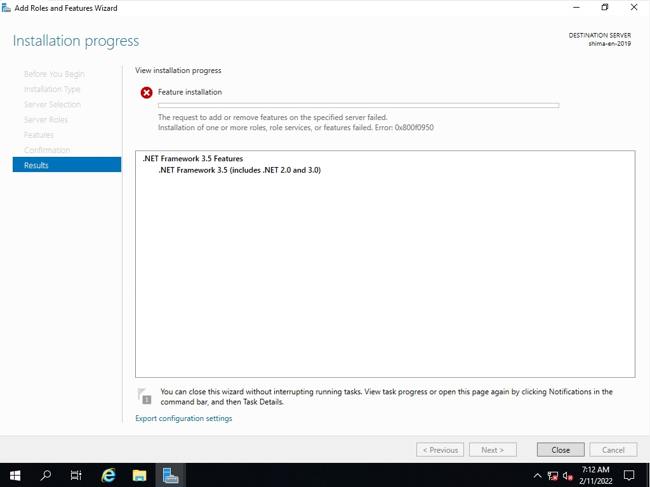Select the Results step in the sidebar
Image resolution: width=650 pixels, height=487 pixels.
pos(67,165)
